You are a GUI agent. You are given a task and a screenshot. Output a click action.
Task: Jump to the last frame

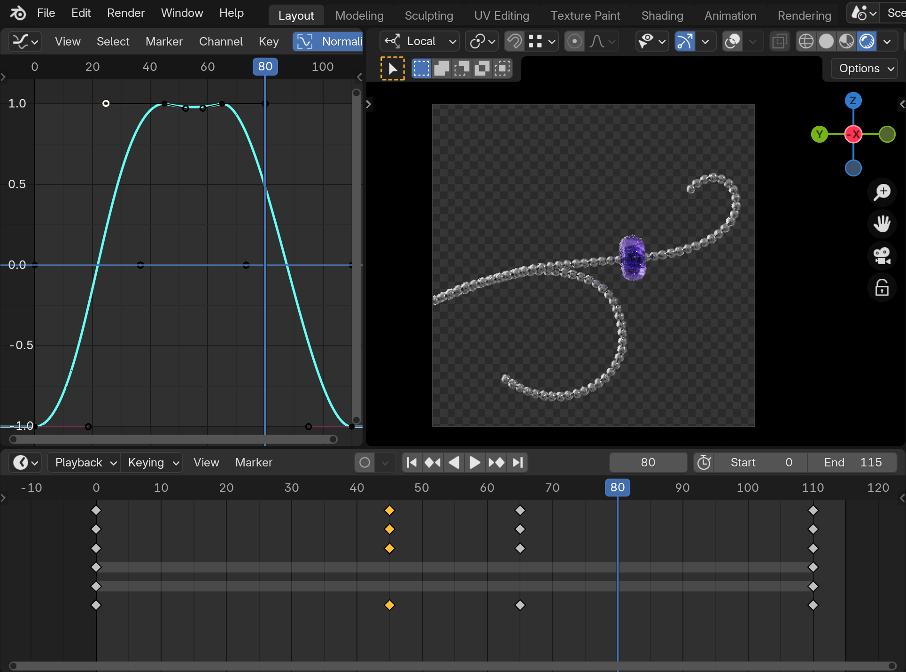518,463
